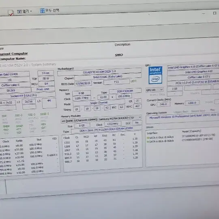Click the Socket H4 (LGA1151) field
Image resolution: width=219 pixels, height=219 pixels.
point(28,96)
